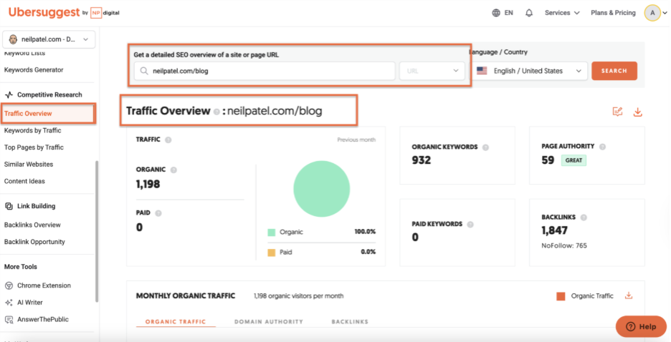The height and width of the screenshot is (342, 671).
Task: Click the GREAT page authority badge
Action: tap(574, 160)
